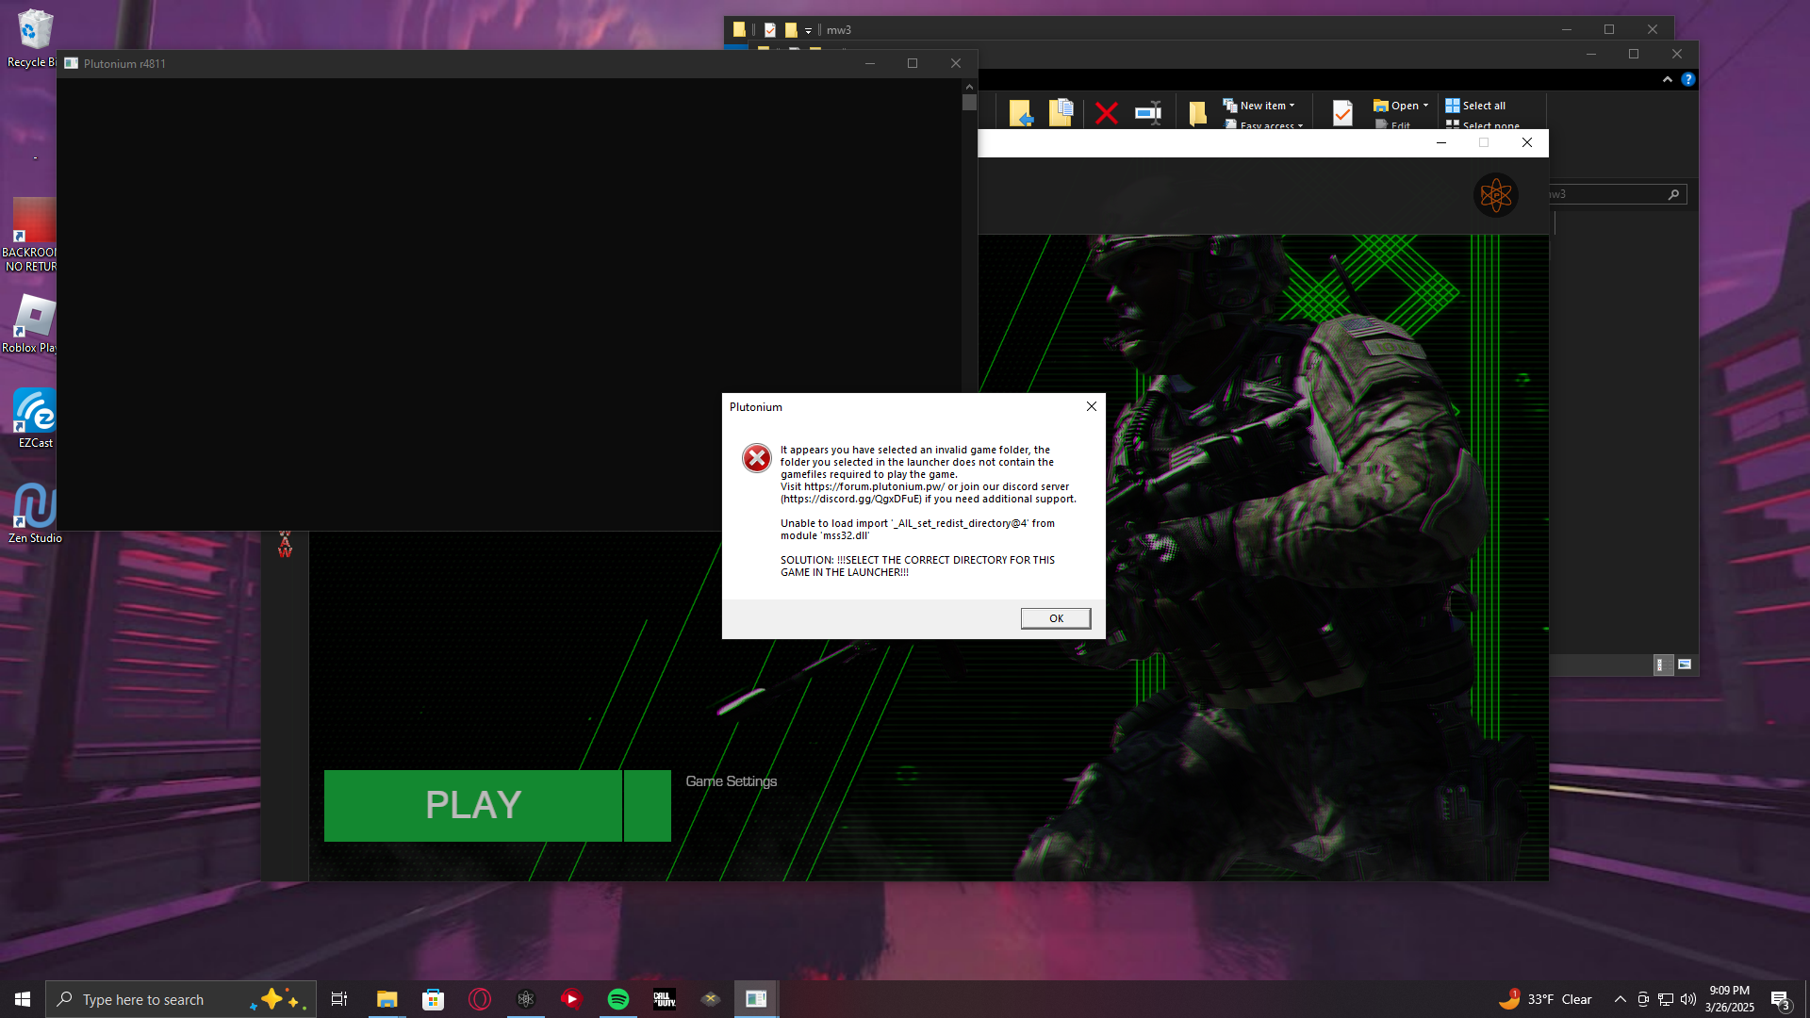Image resolution: width=1810 pixels, height=1018 pixels.
Task: Click the Copy to folder icon
Action: 1061,113
